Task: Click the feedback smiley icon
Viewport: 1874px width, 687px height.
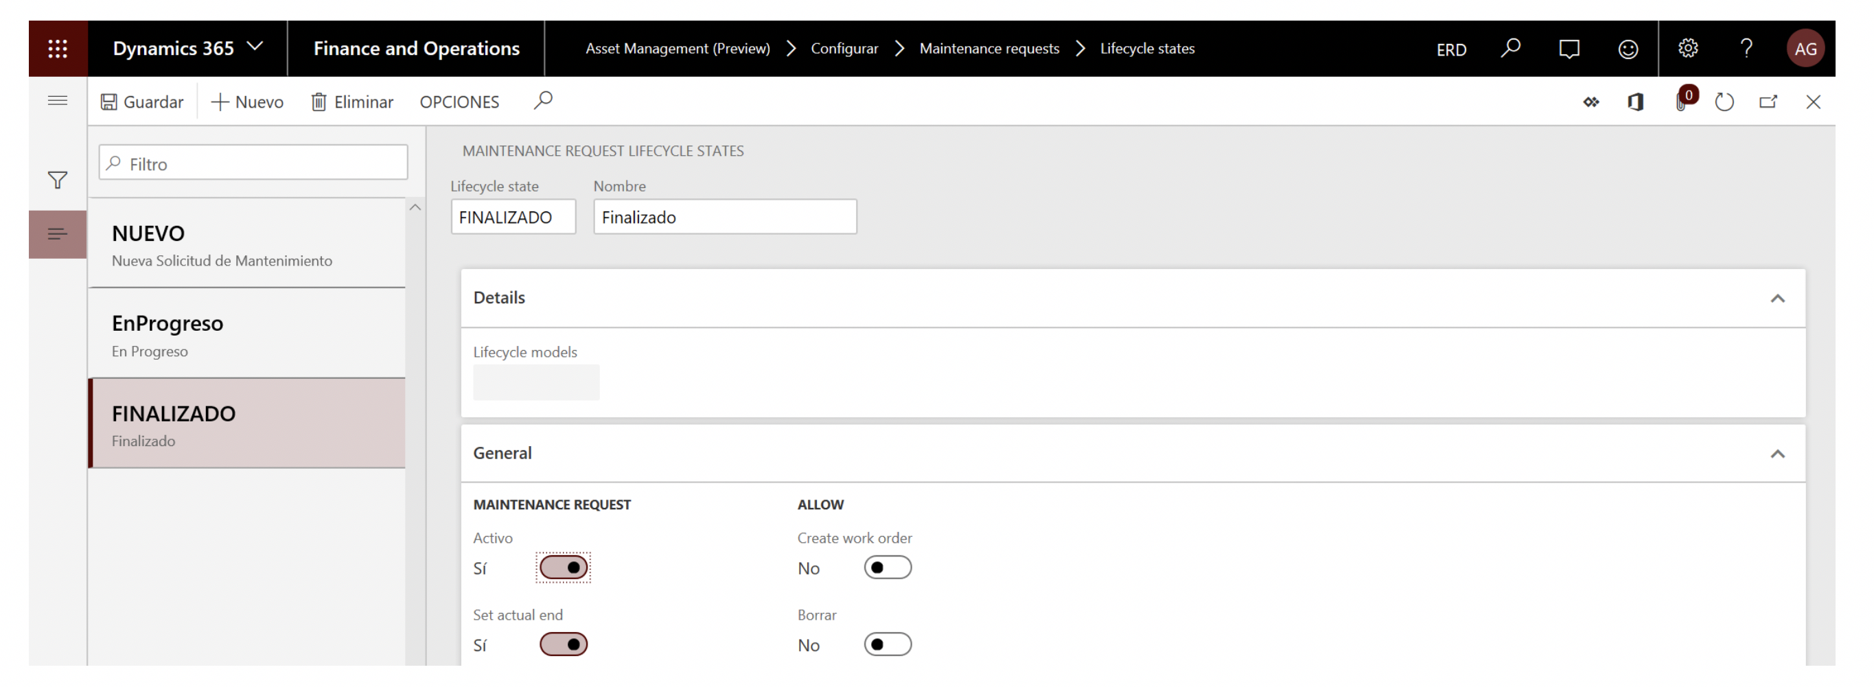Action: coord(1628,49)
